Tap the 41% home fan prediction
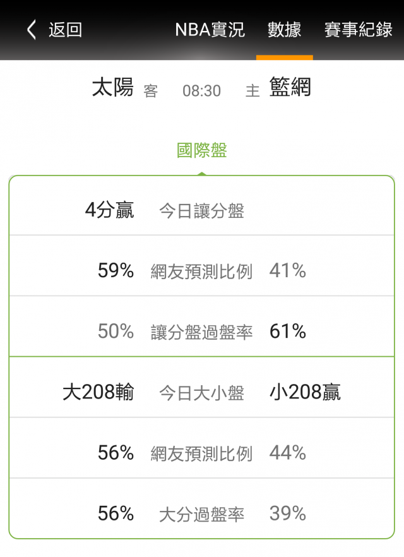 [x=287, y=271]
